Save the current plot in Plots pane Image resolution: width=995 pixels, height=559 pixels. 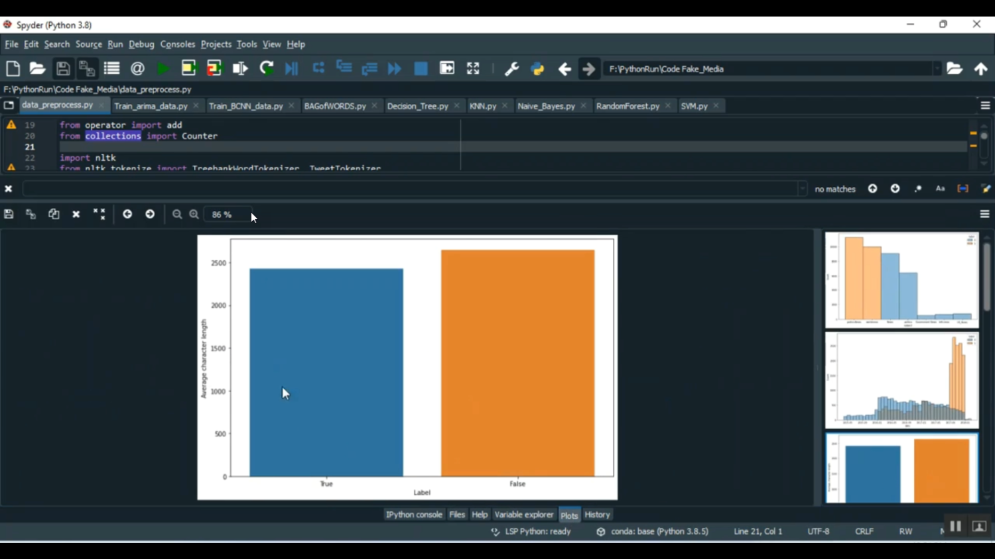tap(9, 214)
